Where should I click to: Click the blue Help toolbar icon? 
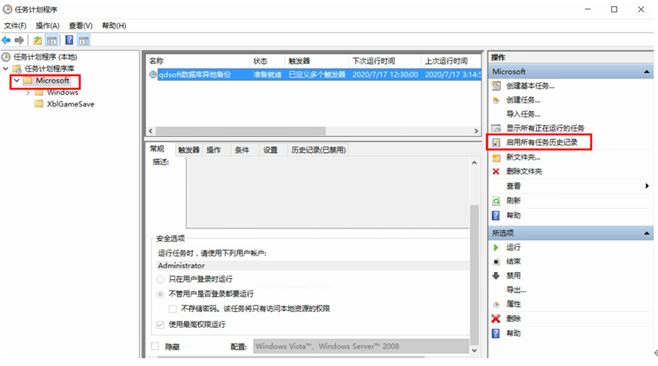click(69, 40)
